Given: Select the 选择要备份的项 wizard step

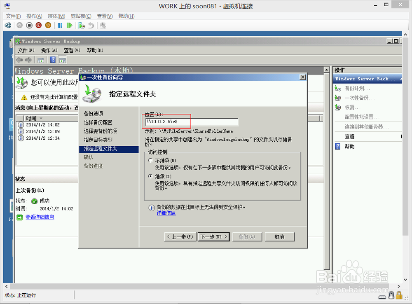Looking at the screenshot, I should [101, 131].
